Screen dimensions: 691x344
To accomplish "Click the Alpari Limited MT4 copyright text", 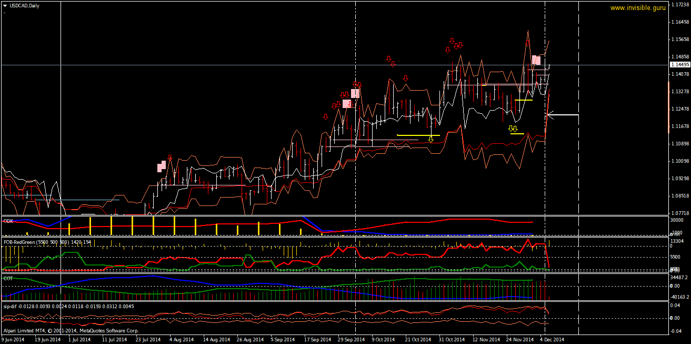I will 71,331.
